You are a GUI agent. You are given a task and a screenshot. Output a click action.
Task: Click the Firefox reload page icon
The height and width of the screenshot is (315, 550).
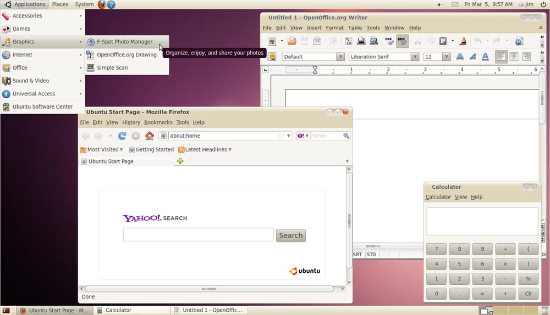pos(122,136)
